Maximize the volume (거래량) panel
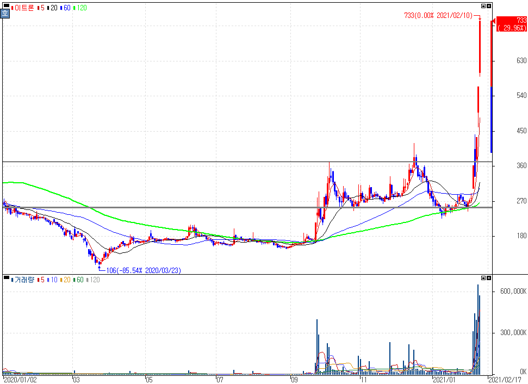528x384 pixels. click(x=483, y=278)
